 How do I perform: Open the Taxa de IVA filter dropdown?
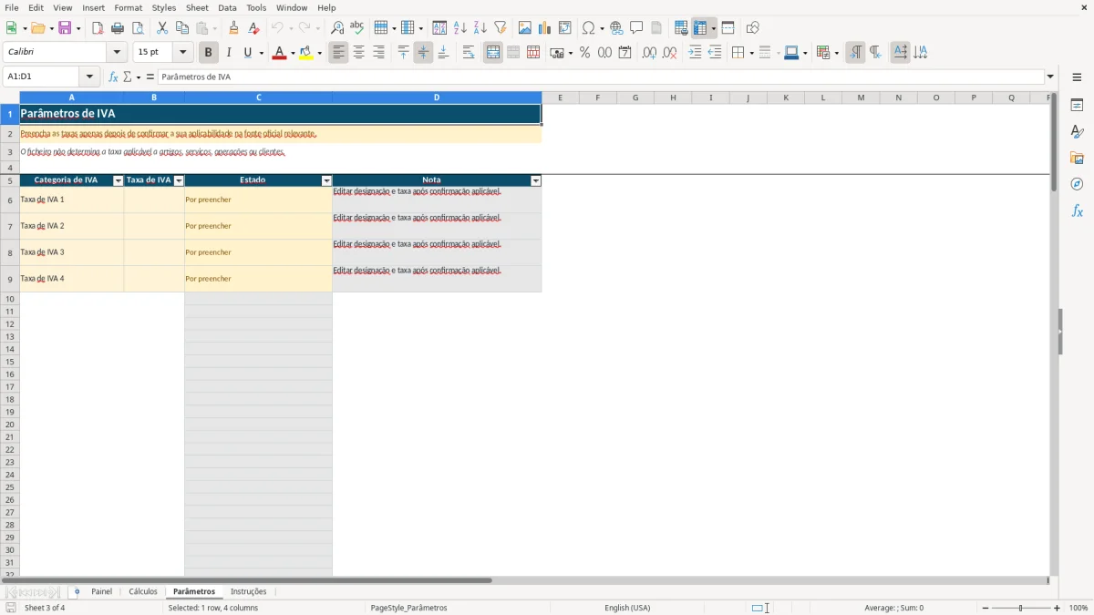(x=179, y=181)
